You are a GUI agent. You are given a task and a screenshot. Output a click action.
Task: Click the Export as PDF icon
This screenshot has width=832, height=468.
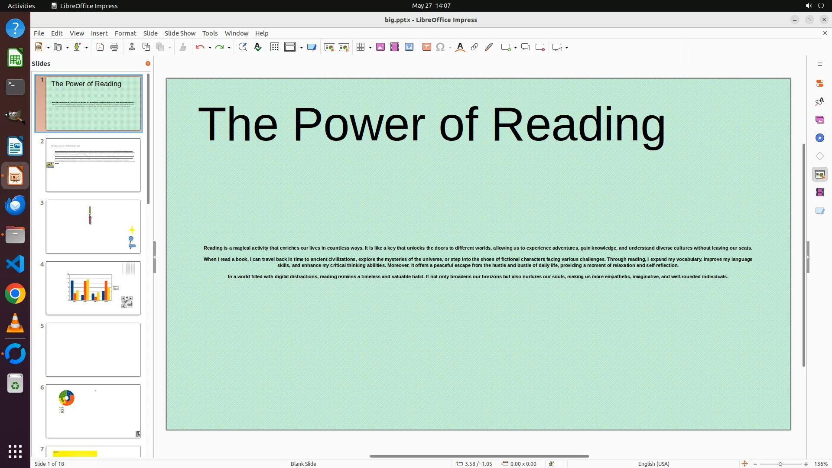(100, 47)
